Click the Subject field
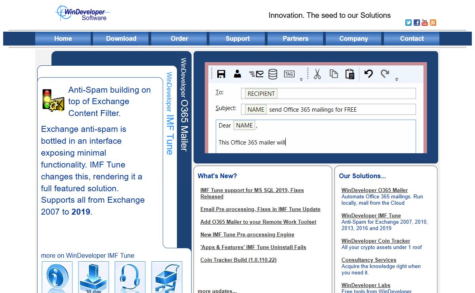475x293 pixels. (x=329, y=109)
